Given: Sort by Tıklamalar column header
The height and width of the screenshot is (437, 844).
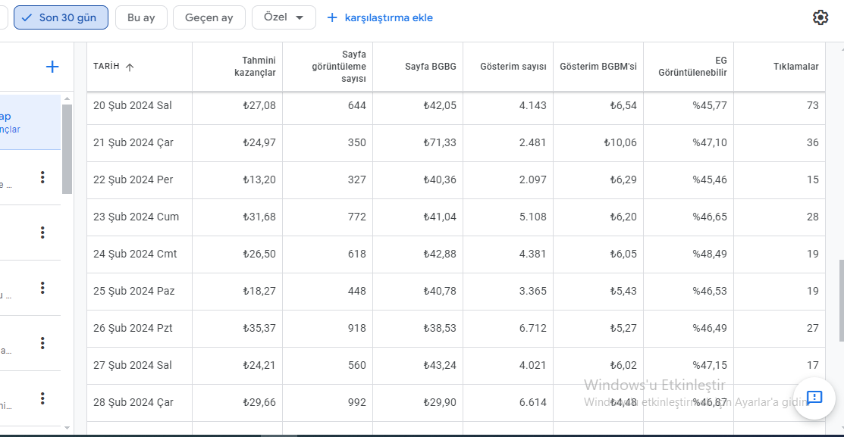Looking at the screenshot, I should [795, 67].
